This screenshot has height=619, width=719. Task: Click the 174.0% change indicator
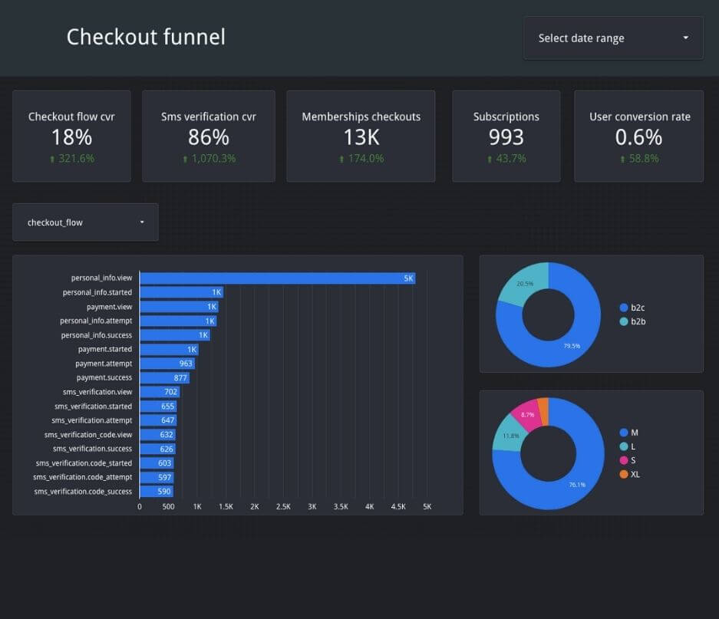pyautogui.click(x=361, y=159)
